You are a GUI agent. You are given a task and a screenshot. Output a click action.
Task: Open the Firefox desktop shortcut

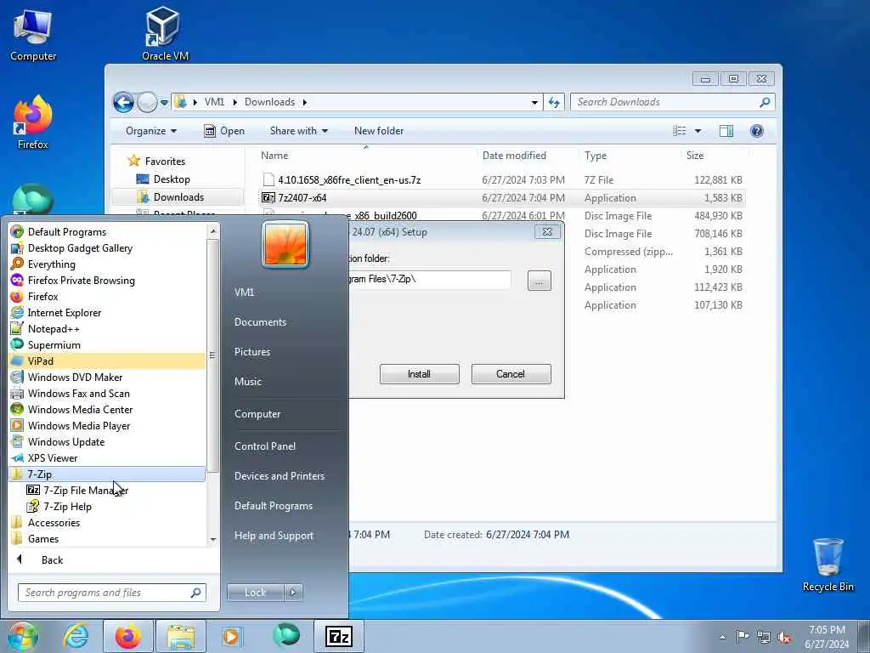tap(33, 123)
